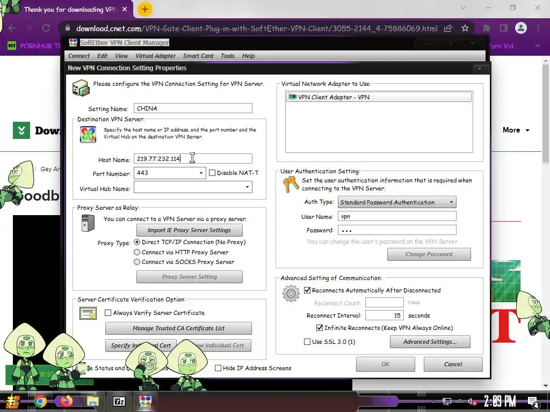This screenshot has width=550, height=412.
Task: Uncheck Reconnects Automatically After Disconnected
Action: [x=307, y=290]
